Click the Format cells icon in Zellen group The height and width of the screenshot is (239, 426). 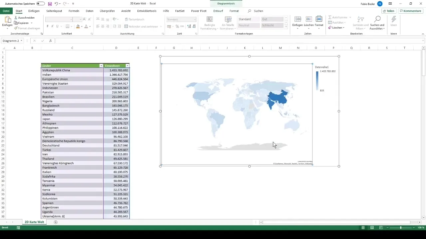point(319,19)
